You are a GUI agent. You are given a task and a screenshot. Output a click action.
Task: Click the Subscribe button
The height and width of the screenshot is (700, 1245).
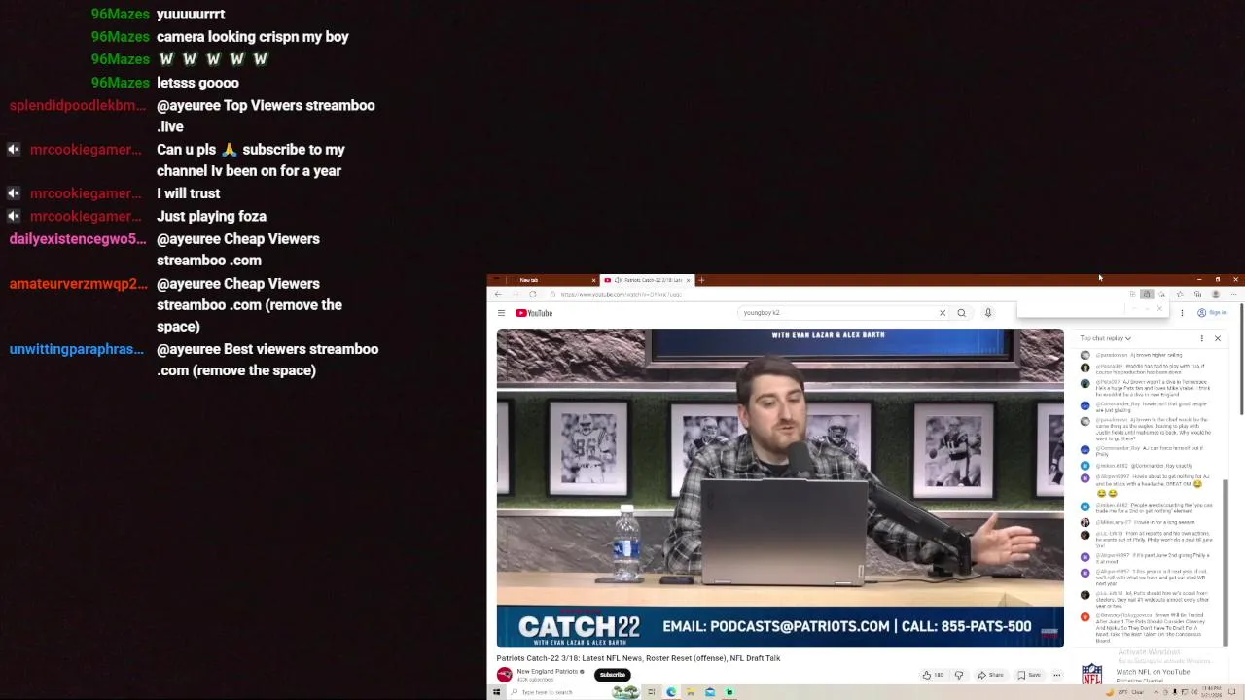coord(612,675)
